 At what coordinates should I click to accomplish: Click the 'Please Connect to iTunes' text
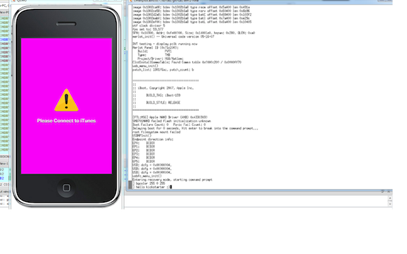[67, 120]
